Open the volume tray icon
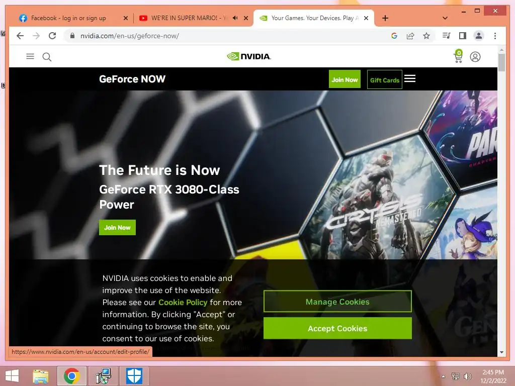 click(468, 376)
